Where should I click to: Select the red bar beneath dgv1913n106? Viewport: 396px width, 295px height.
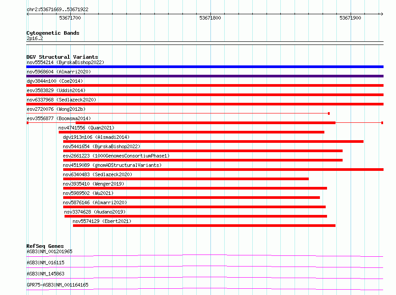(214, 141)
